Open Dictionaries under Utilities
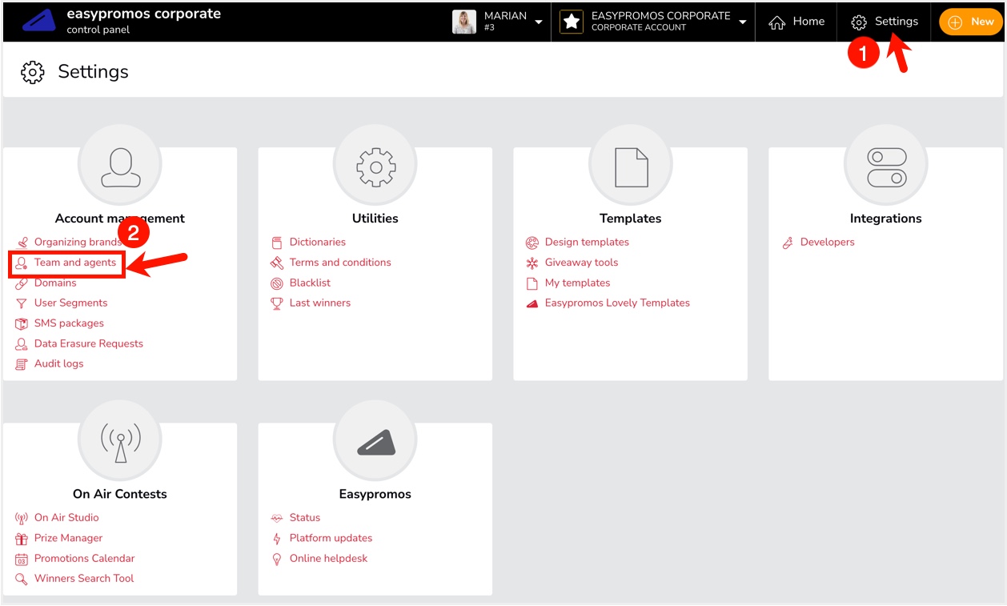Viewport: 1007px width, 606px height. coord(318,242)
